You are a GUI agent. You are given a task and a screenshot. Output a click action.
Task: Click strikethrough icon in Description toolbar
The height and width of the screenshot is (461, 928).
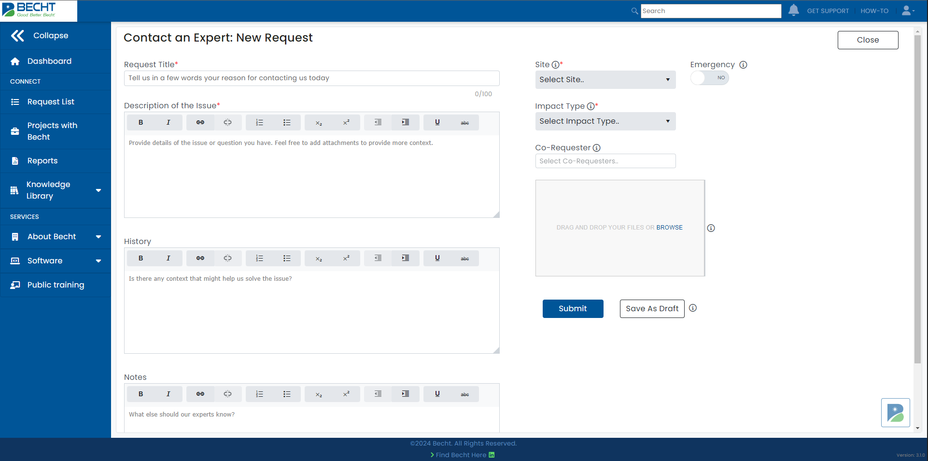point(464,123)
